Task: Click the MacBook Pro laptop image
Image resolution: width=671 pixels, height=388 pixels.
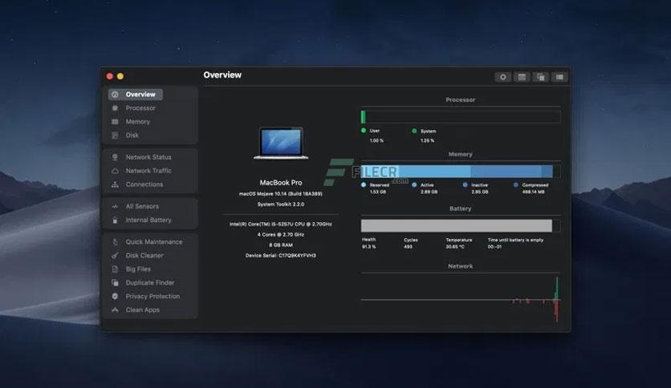Action: point(281,143)
